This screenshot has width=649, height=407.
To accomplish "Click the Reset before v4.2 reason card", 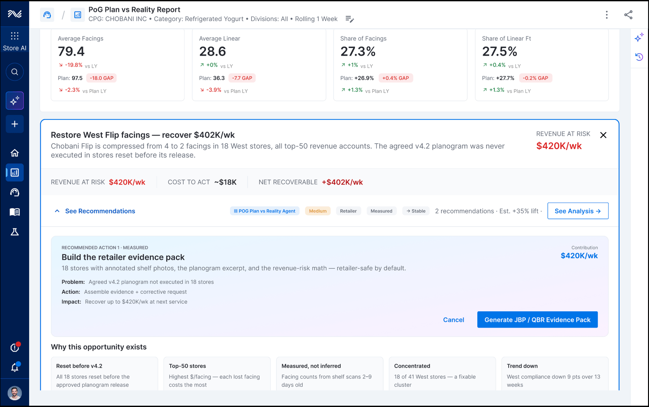I will pyautogui.click(x=104, y=374).
